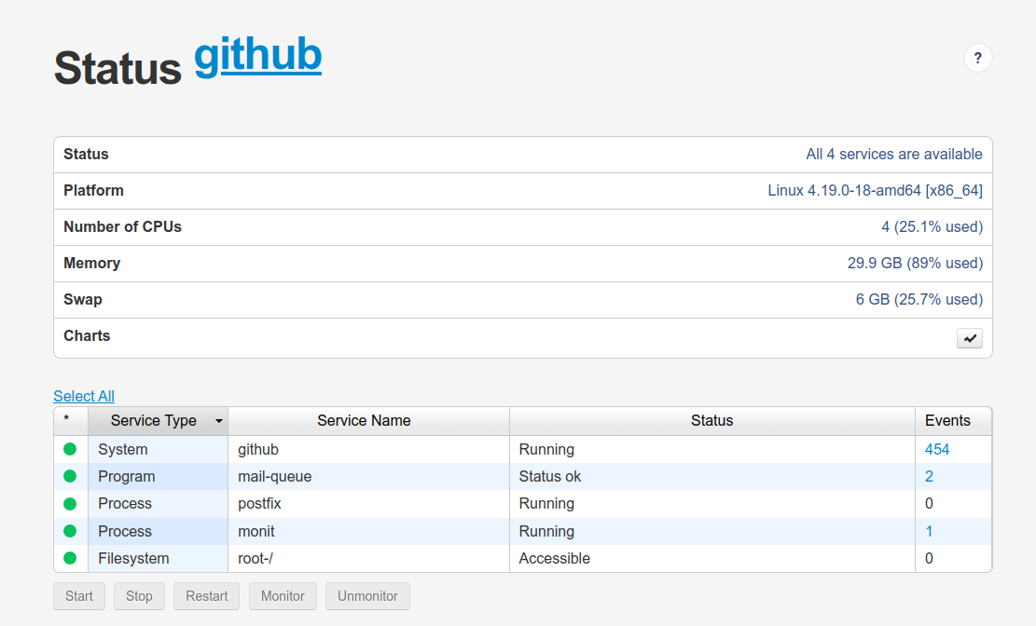Open the github host link in header
Viewport: 1036px width, 626px height.
click(257, 55)
